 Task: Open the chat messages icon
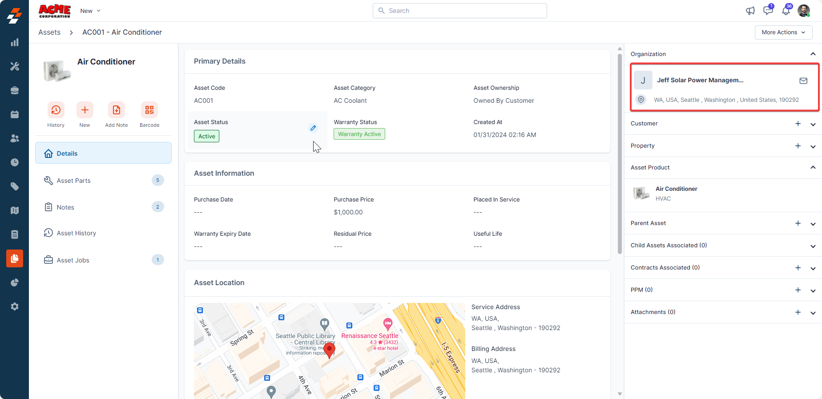(768, 11)
